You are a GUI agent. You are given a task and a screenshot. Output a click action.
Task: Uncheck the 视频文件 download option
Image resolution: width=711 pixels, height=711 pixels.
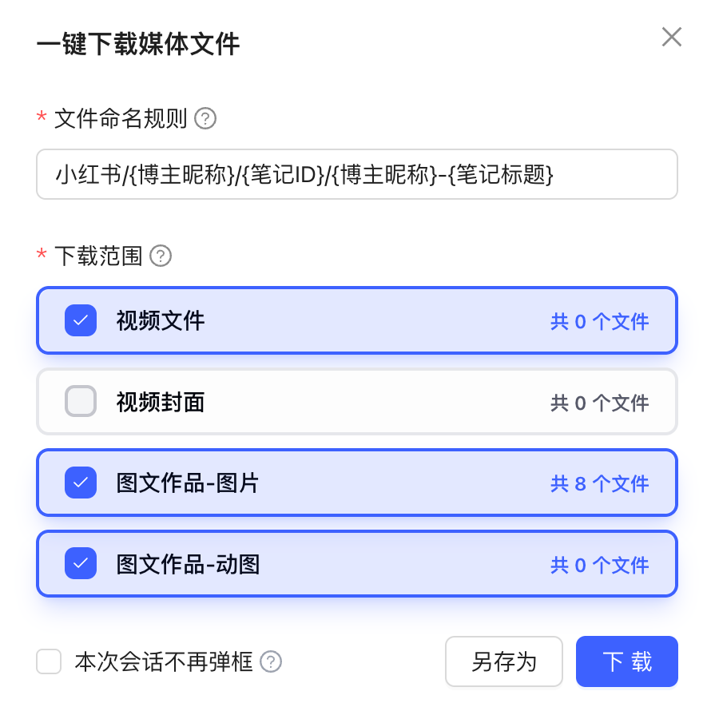coord(80,320)
